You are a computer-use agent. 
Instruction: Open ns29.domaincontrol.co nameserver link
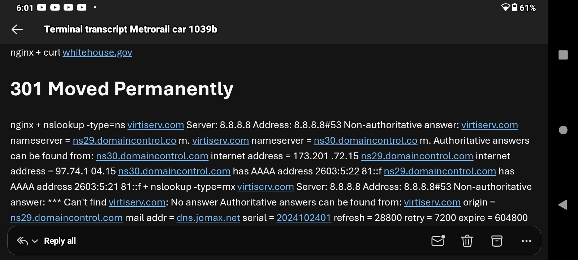click(x=124, y=140)
